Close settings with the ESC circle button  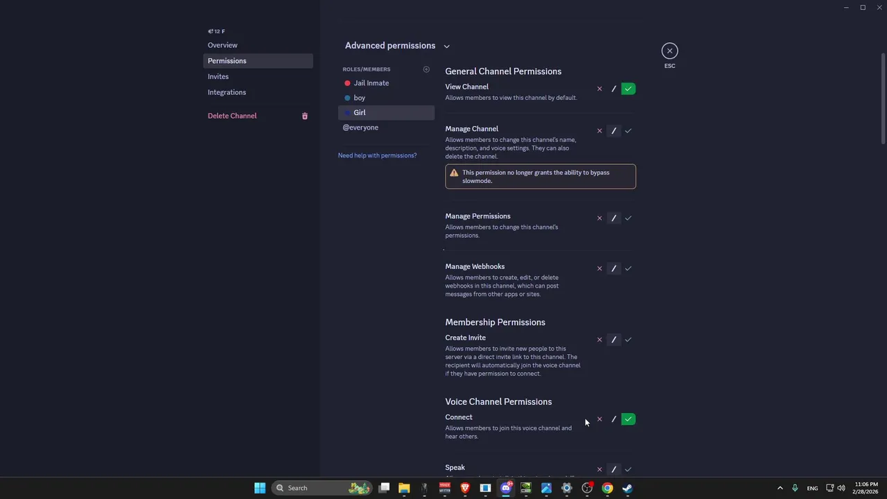coord(669,51)
